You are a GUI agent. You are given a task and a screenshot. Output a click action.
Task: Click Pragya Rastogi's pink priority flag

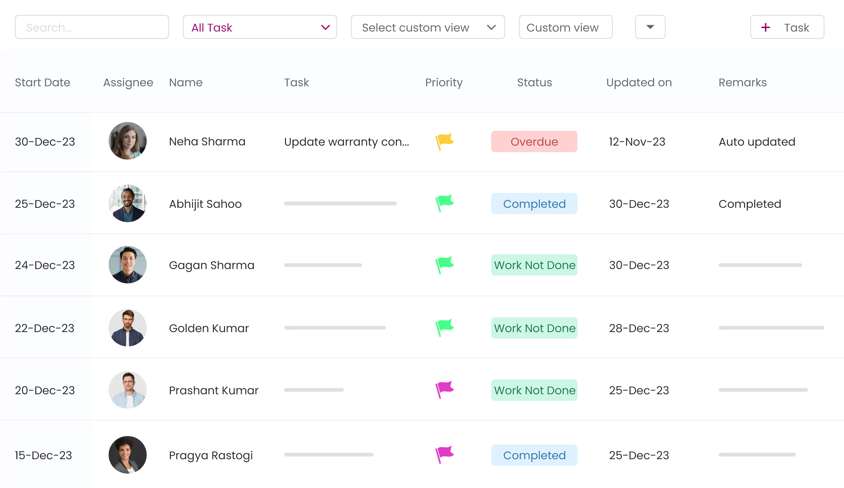pyautogui.click(x=444, y=455)
